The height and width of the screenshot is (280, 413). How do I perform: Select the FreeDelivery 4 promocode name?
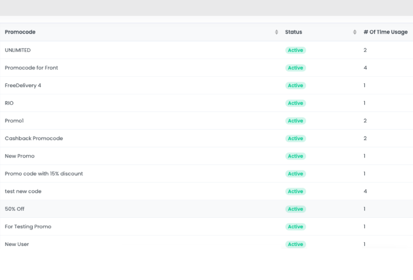click(23, 85)
